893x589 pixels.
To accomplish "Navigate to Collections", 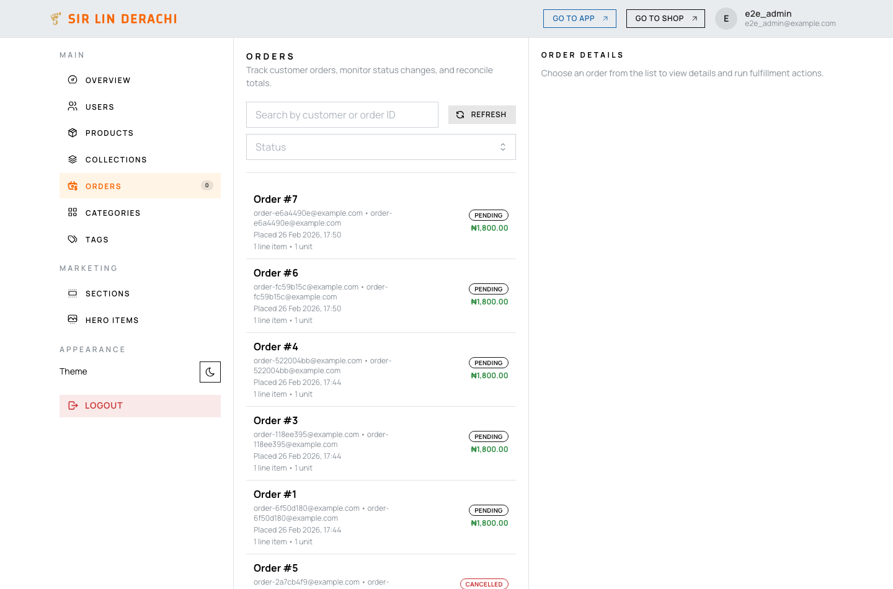I will point(140,159).
